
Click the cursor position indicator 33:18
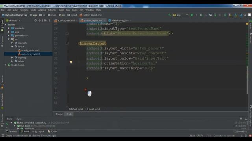click(x=192, y=136)
